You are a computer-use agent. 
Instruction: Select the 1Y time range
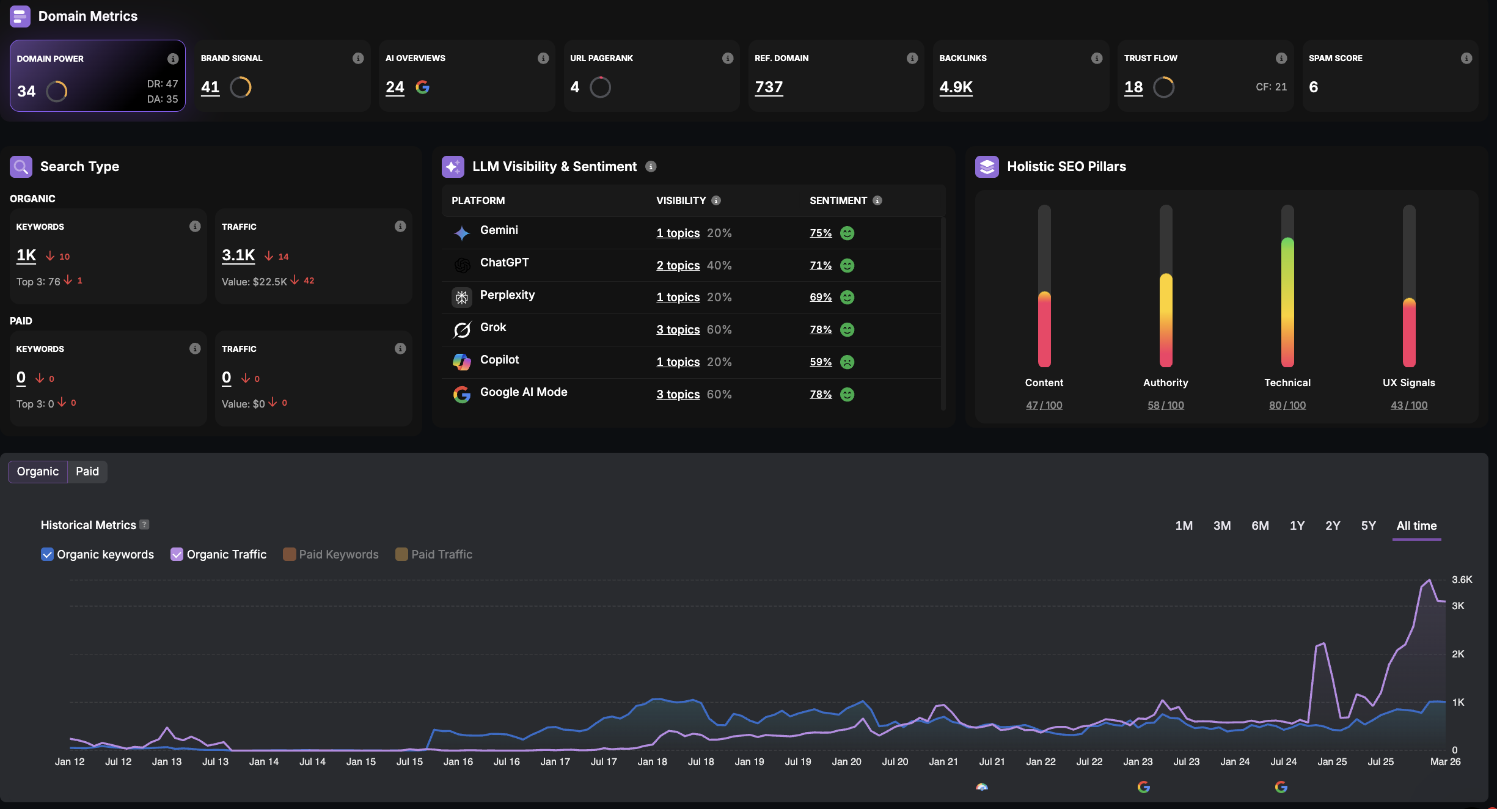point(1297,525)
